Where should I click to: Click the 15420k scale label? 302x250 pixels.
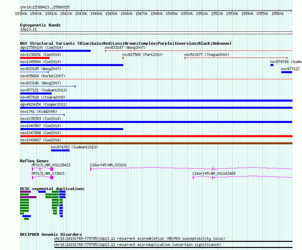pyautogui.click(x=66, y=14)
